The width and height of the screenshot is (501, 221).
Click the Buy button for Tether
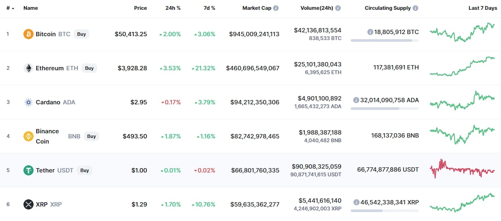coord(84,170)
